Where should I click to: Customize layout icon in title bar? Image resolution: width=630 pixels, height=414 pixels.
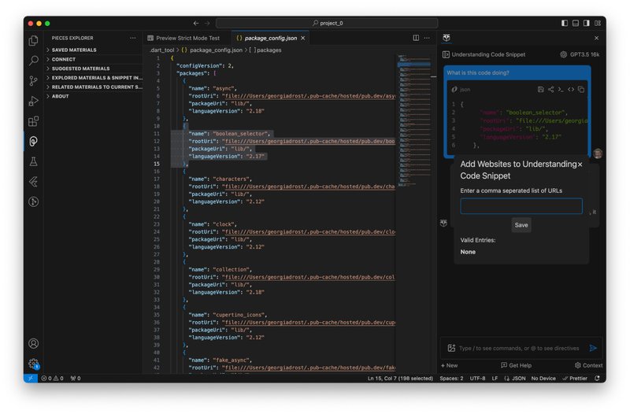598,24
